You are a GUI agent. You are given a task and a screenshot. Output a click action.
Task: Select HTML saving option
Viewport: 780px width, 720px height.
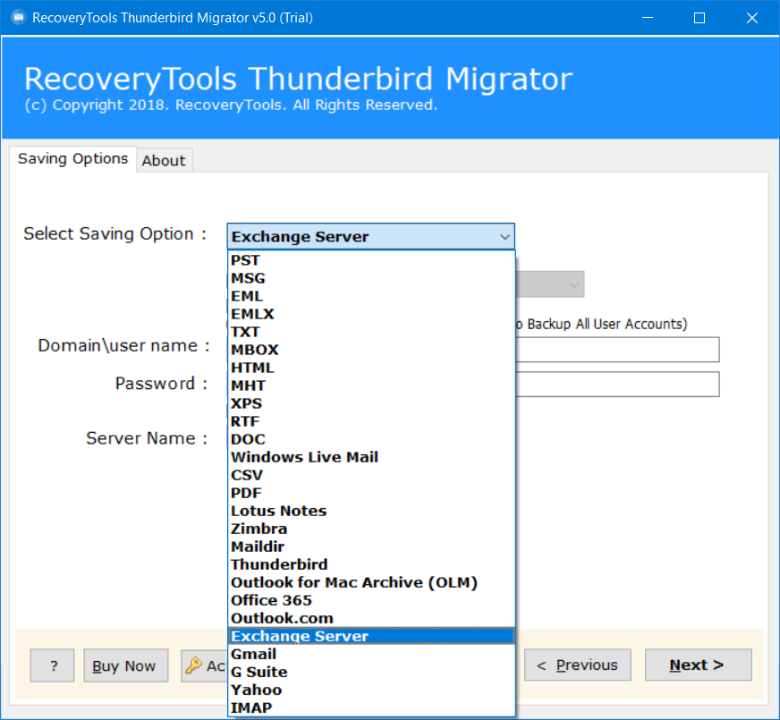pyautogui.click(x=371, y=368)
